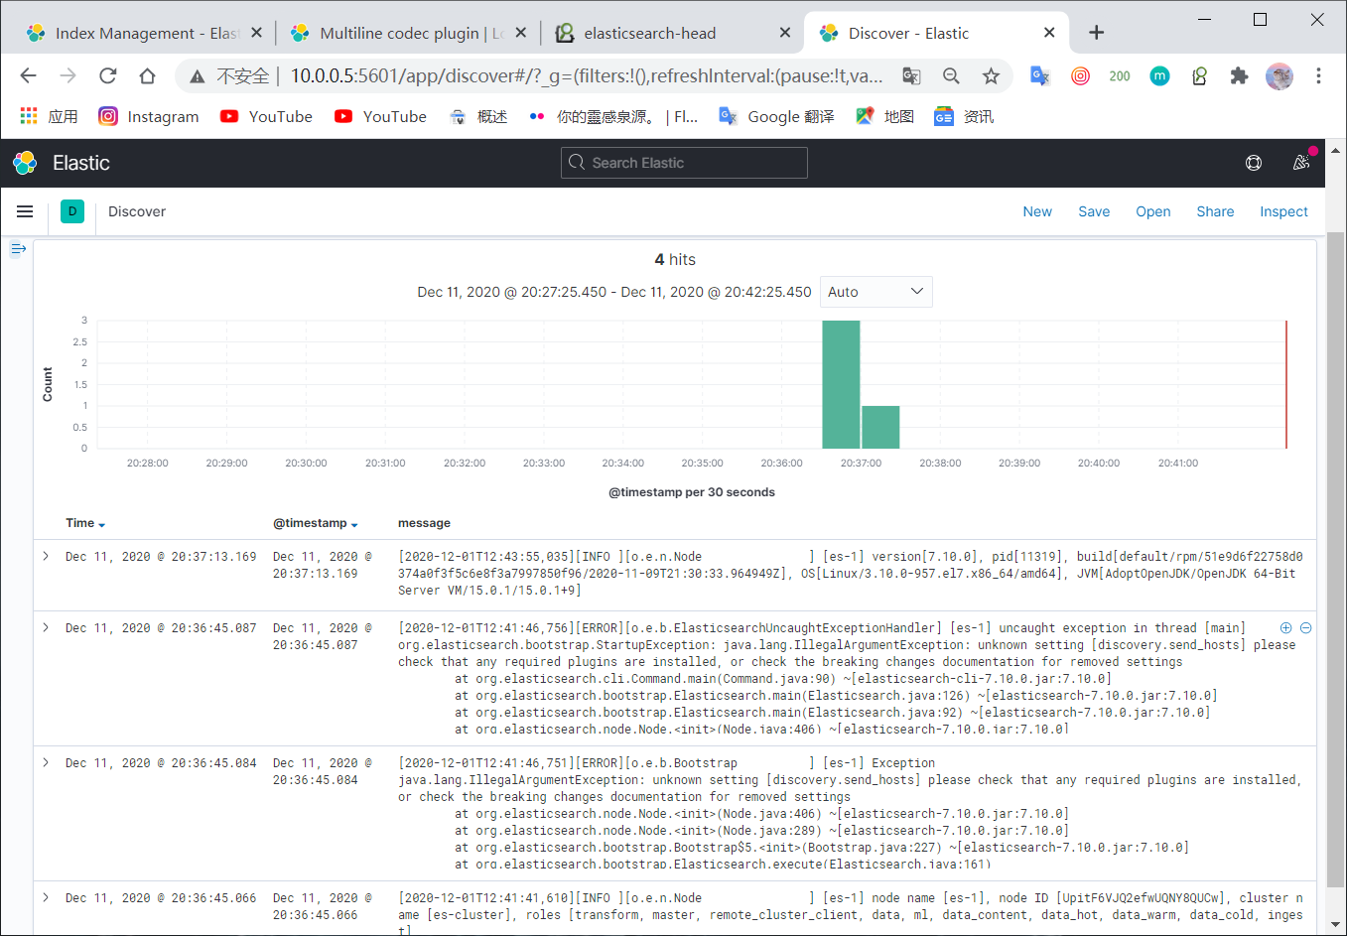
Task: Toggle the hamburger navigation menu
Action: pos(25,211)
